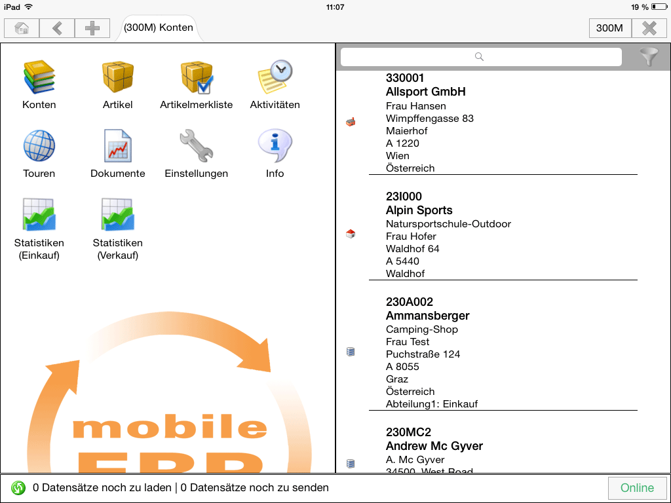Open the Konten books icon
The height and width of the screenshot is (503, 671).
point(39,77)
